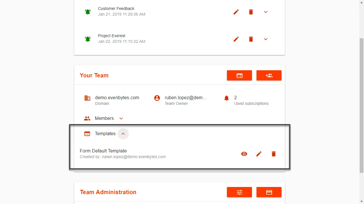Open Team Administration settings sliders button
This screenshot has height=204, width=364.
click(239, 192)
